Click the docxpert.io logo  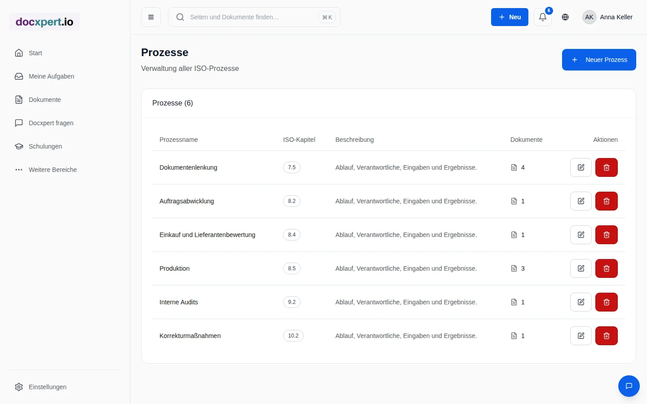click(44, 22)
